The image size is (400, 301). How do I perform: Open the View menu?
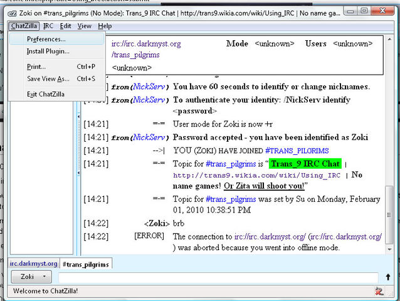coord(84,26)
